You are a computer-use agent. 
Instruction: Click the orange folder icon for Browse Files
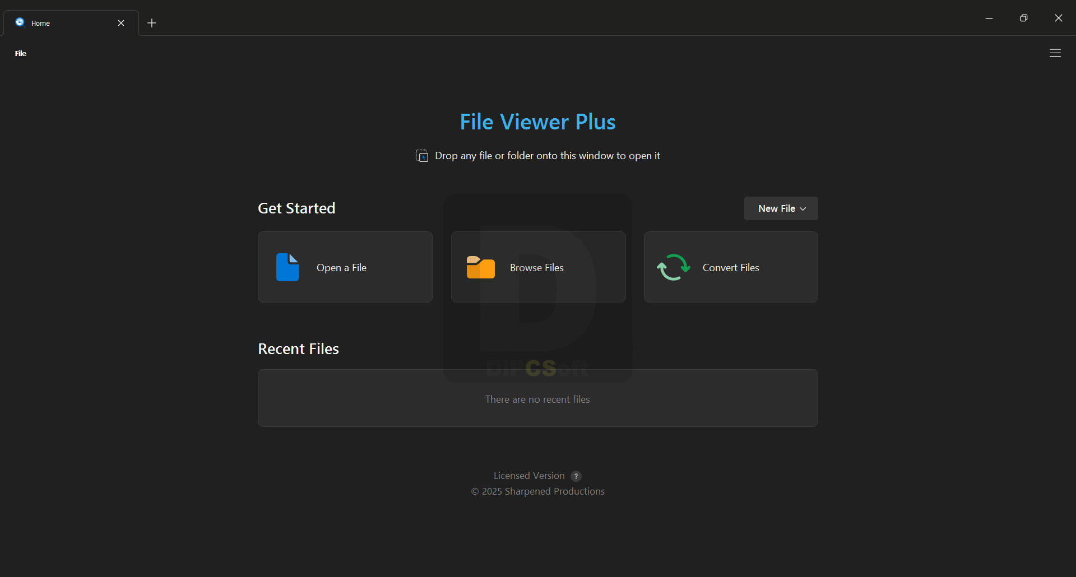pyautogui.click(x=481, y=267)
